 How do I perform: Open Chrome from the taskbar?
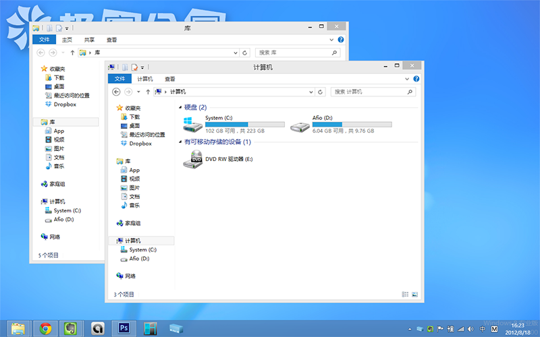(45, 329)
